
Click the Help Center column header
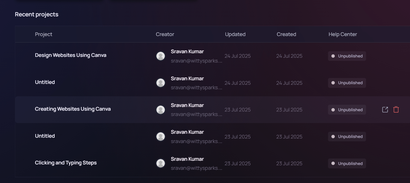[343, 34]
